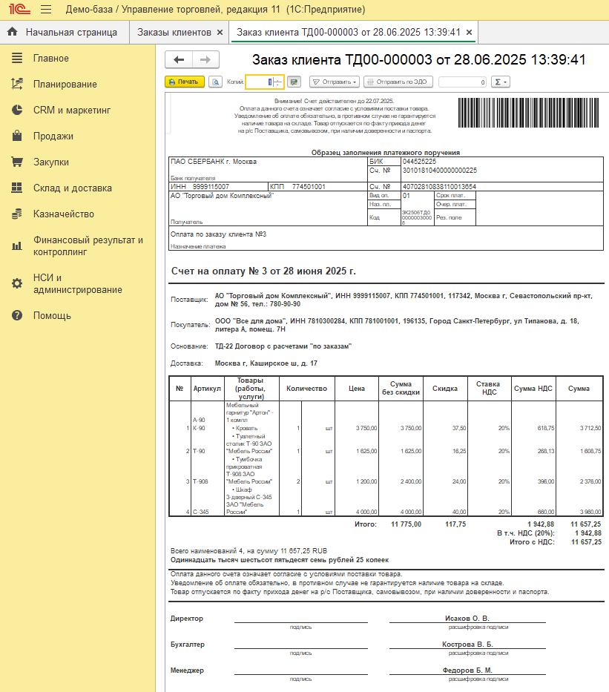Click the Казначейство coins icon
This screenshot has width=609, height=692.
[x=17, y=214]
